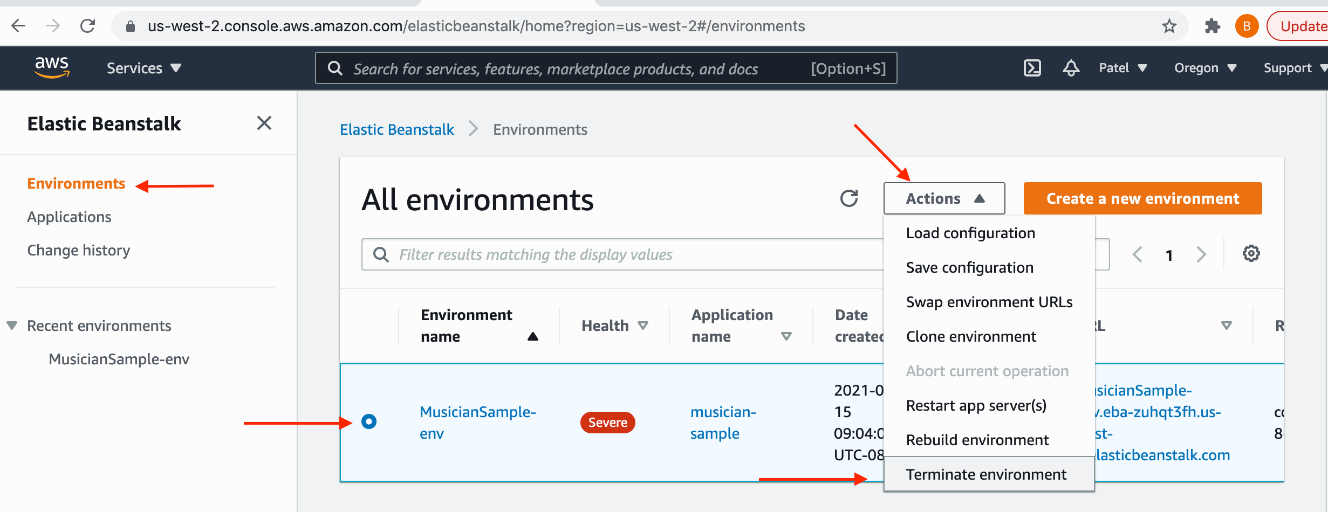1328x512 pixels.
Task: Refresh the All environments list
Action: [x=849, y=198]
